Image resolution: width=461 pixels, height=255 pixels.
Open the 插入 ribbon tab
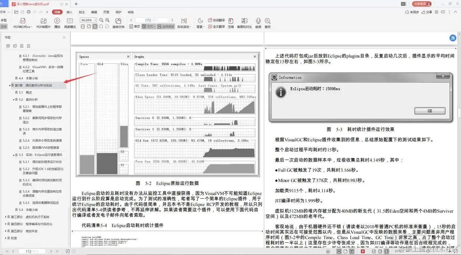pos(69,12)
